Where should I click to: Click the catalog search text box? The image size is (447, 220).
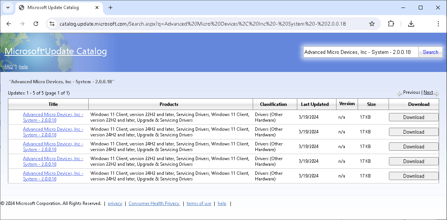click(361, 52)
